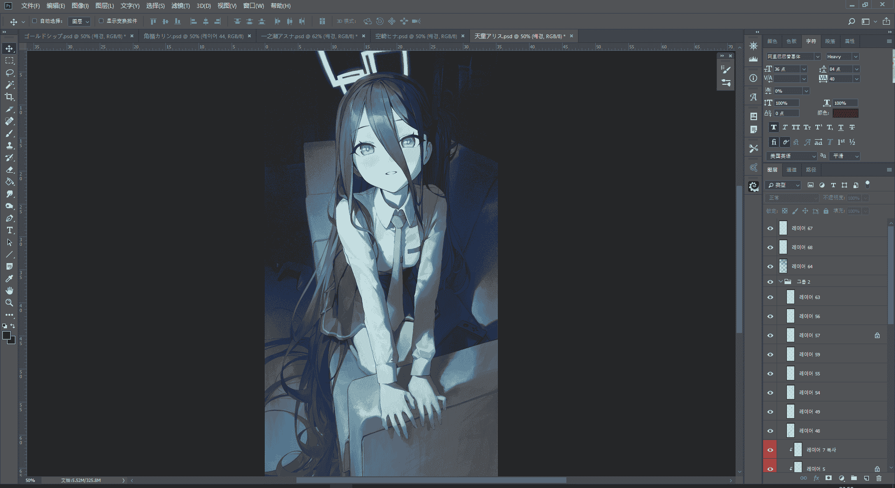This screenshot has height=488, width=895.
Task: Enable the 显示变换控件 checkbox
Action: pos(101,21)
